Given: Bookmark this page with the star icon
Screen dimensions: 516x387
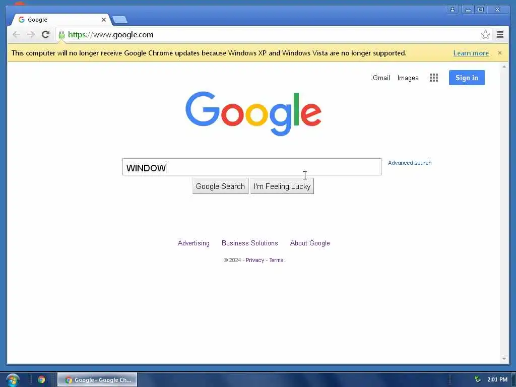Looking at the screenshot, I should point(485,35).
